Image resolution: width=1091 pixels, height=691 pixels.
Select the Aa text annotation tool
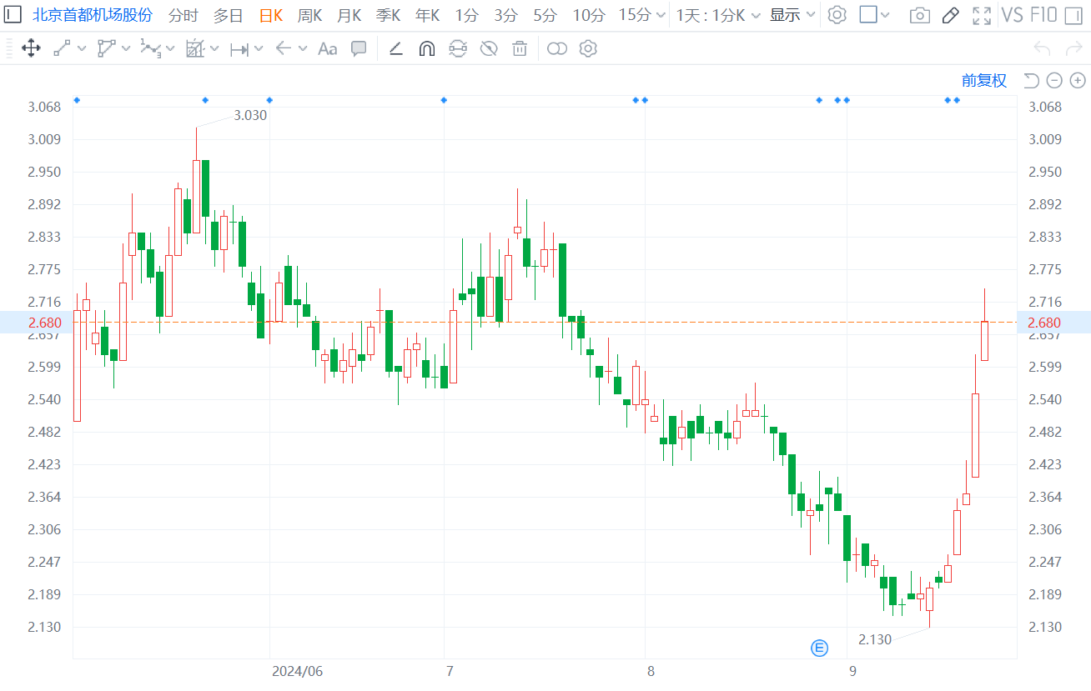point(328,49)
